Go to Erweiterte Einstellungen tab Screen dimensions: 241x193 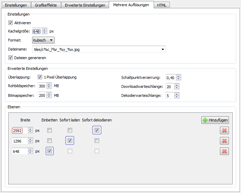(85, 5)
